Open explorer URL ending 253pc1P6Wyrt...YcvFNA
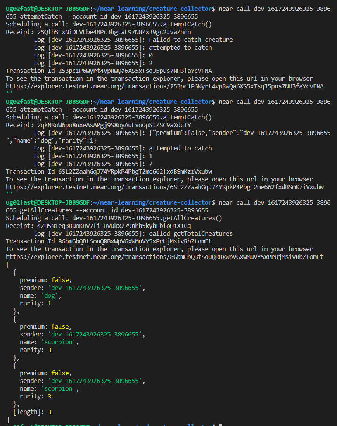 click(x=165, y=86)
